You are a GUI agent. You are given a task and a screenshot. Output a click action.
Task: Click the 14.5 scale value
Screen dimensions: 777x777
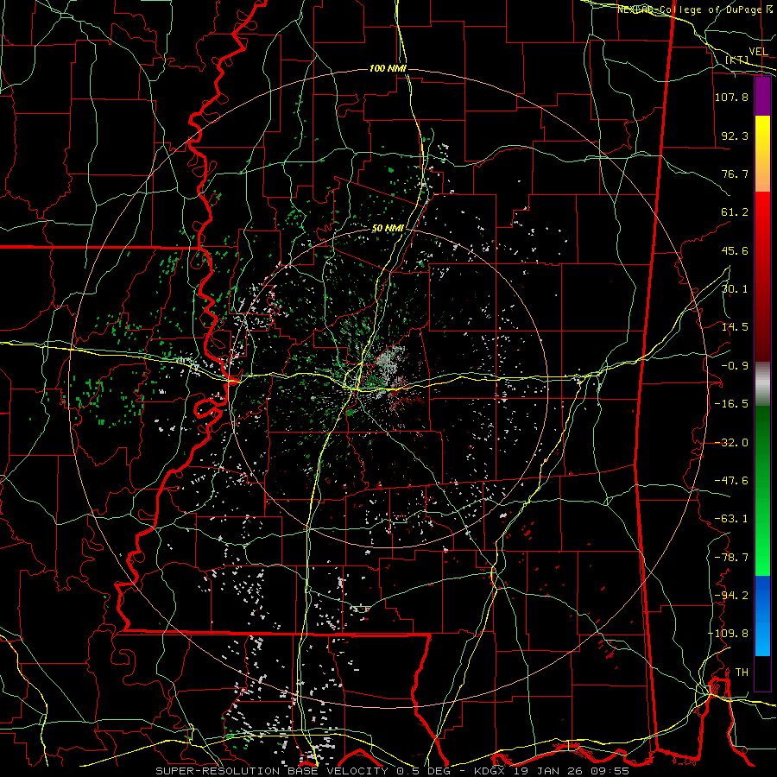coord(735,327)
